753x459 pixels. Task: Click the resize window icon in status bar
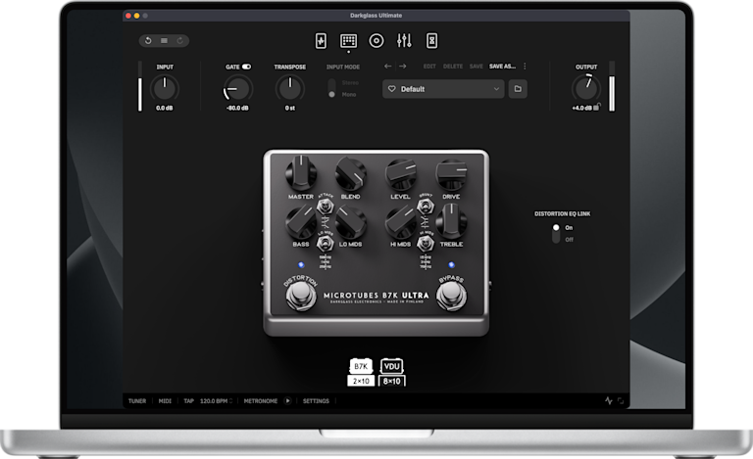click(x=621, y=400)
